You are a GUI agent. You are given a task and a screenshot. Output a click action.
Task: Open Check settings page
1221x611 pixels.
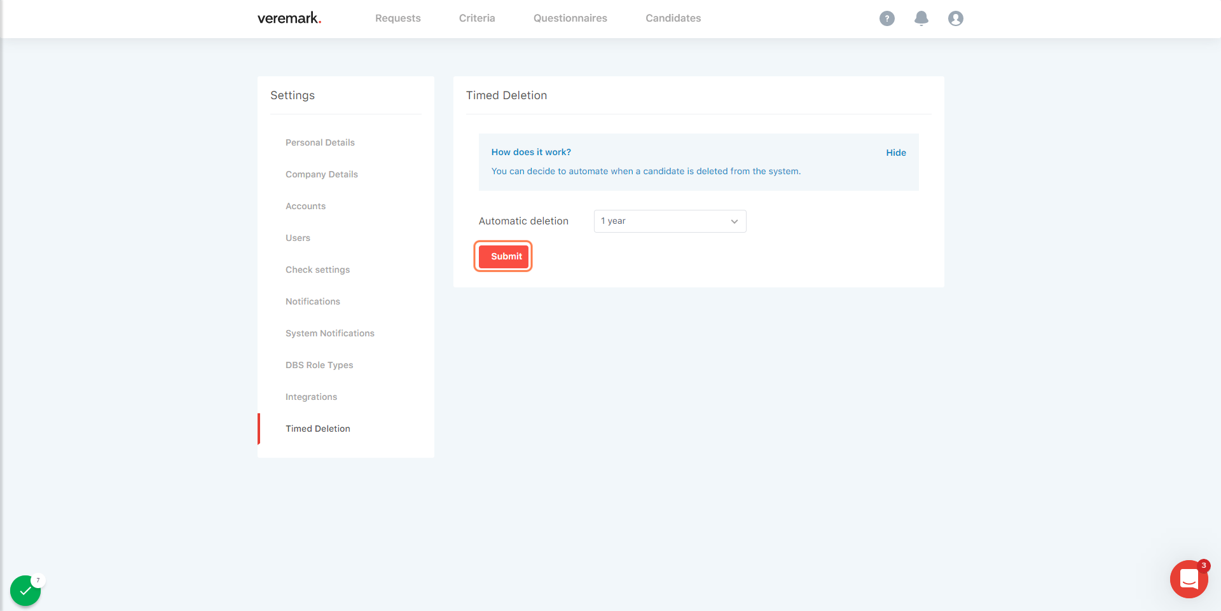pos(317,270)
